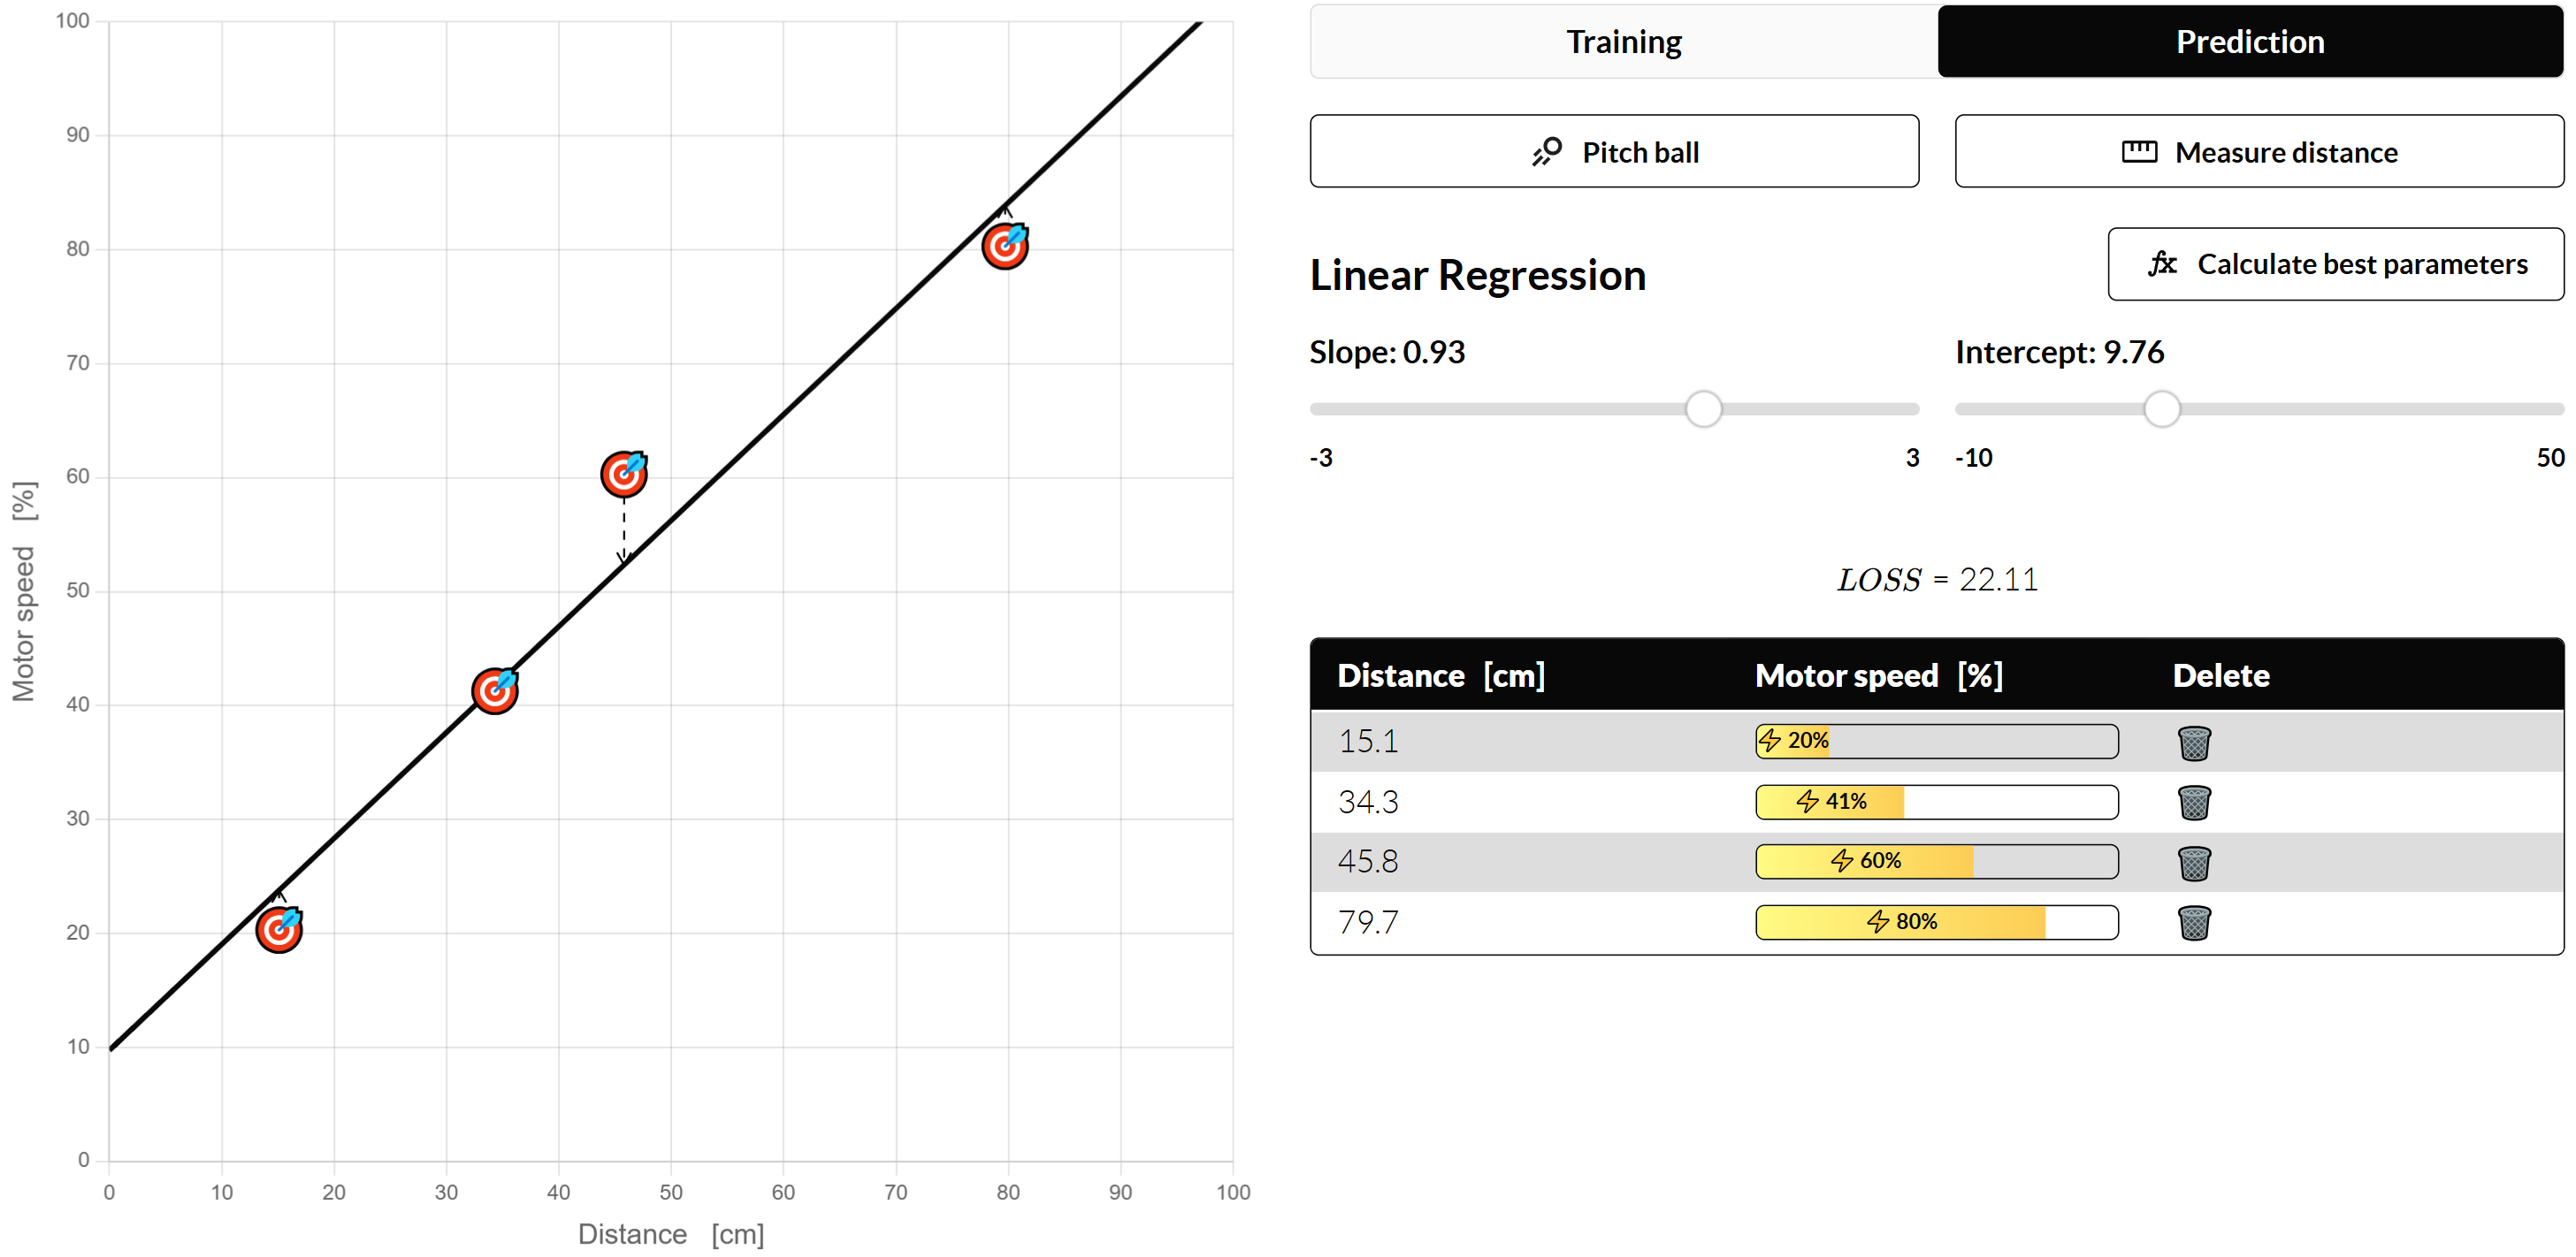The image size is (2576, 1257).
Task: Click the 80% motor speed bar
Action: coord(1936,922)
